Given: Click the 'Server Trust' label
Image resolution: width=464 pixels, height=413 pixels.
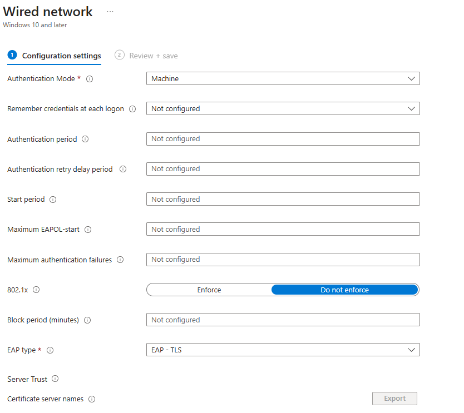Looking at the screenshot, I should click(x=27, y=379).
